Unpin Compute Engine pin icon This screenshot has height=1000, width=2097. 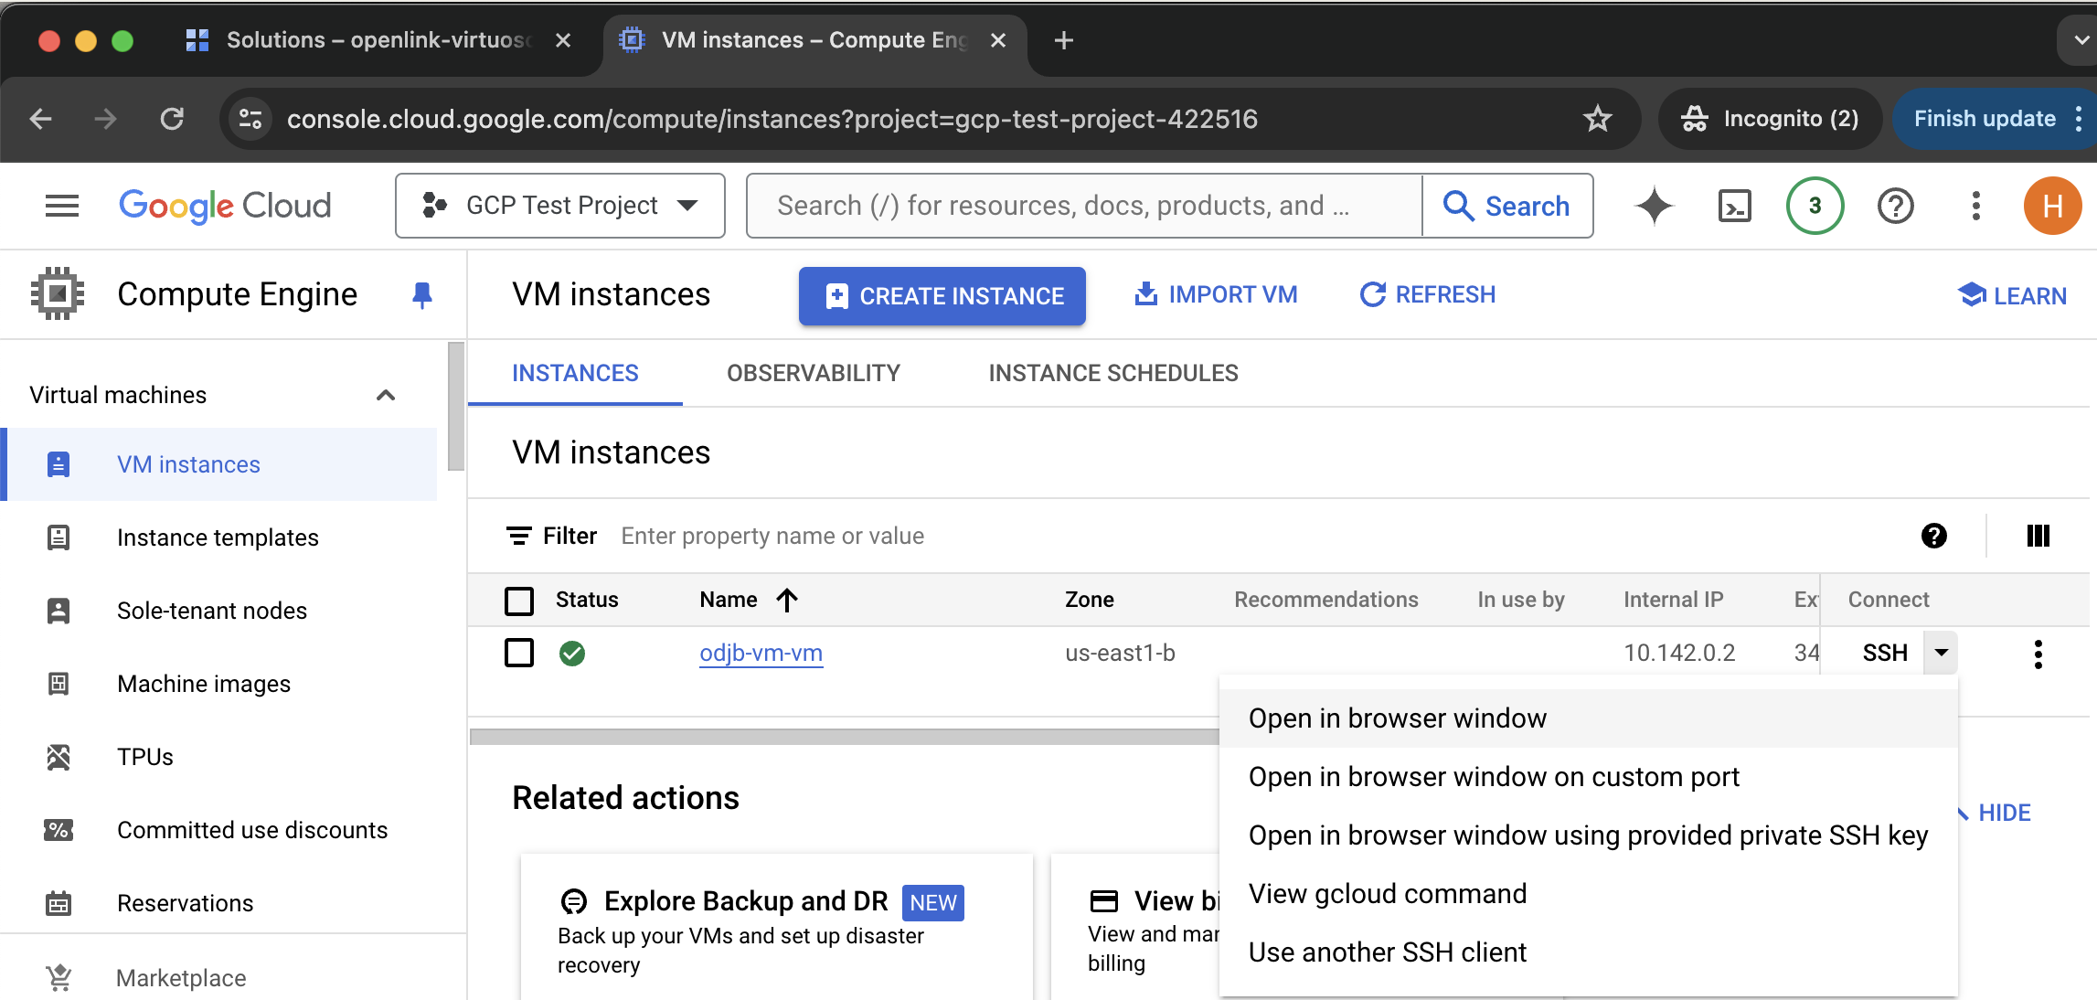click(x=421, y=294)
